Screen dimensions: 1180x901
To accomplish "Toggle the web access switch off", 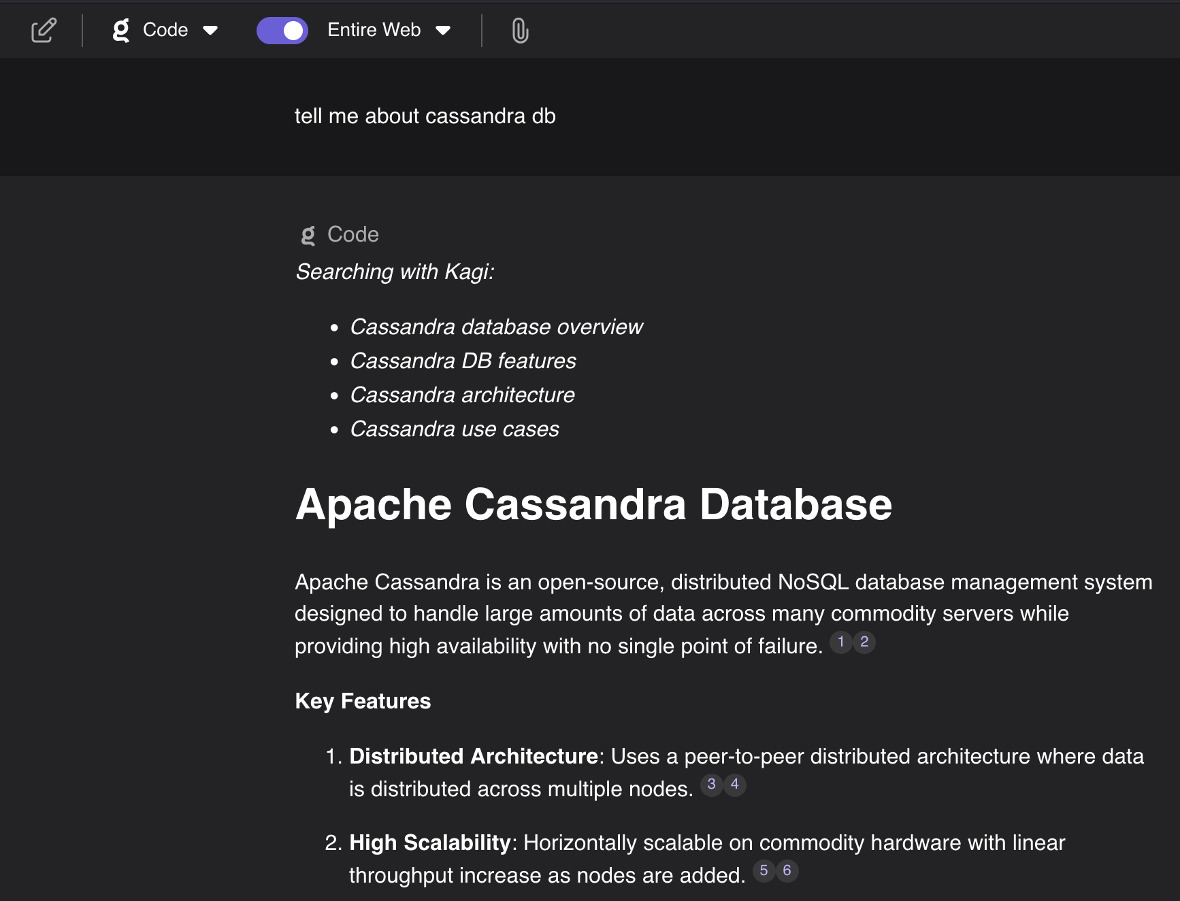I will click(282, 31).
